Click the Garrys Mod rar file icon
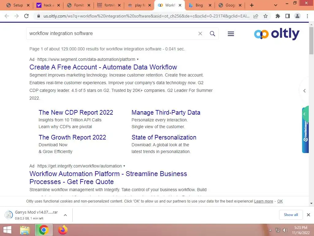Screen dimensions: 314x236 pos(9,215)
